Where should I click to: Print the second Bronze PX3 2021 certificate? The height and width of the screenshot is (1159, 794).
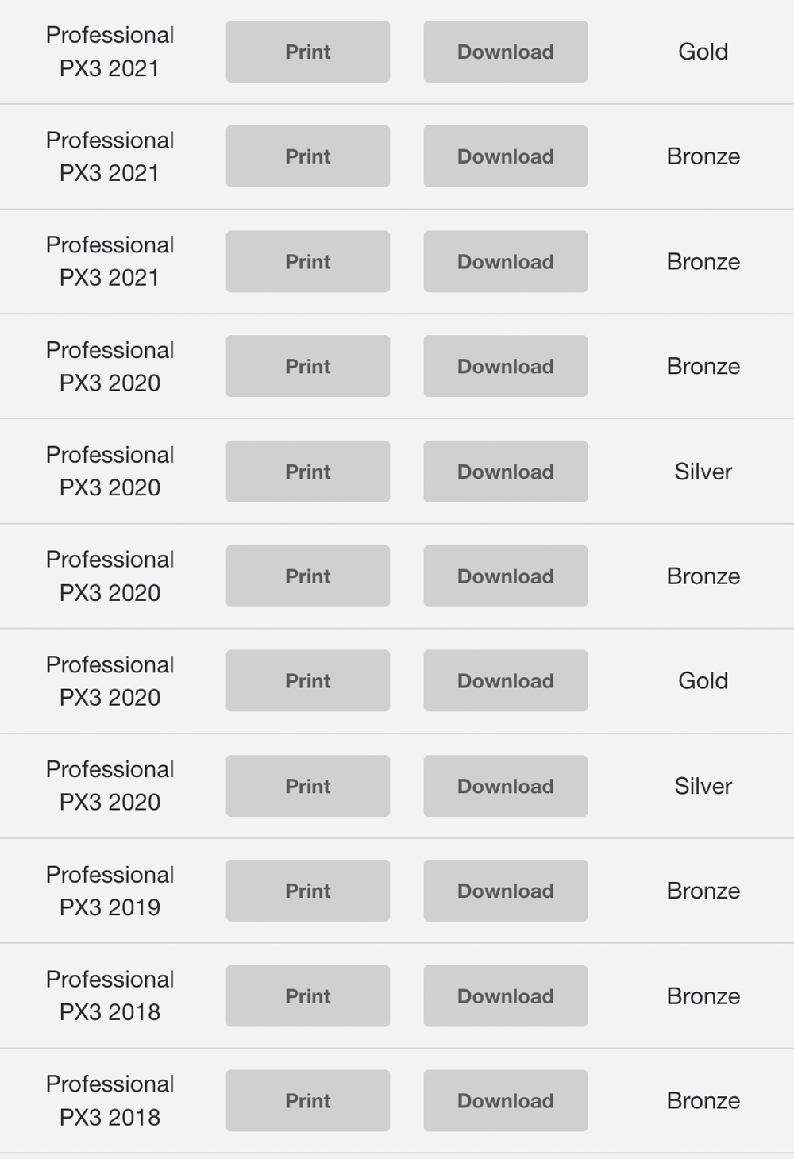point(307,261)
